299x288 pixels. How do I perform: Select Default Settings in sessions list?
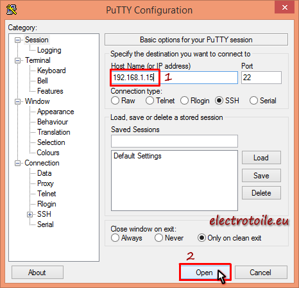pyautogui.click(x=137, y=156)
